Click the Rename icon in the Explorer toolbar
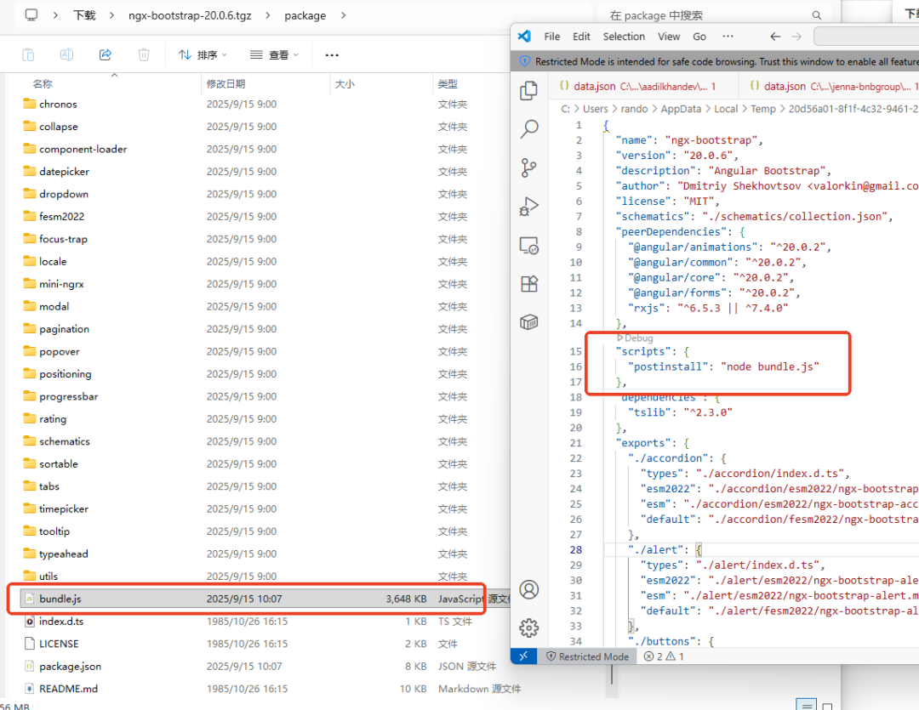The width and height of the screenshot is (919, 710). tap(67, 54)
